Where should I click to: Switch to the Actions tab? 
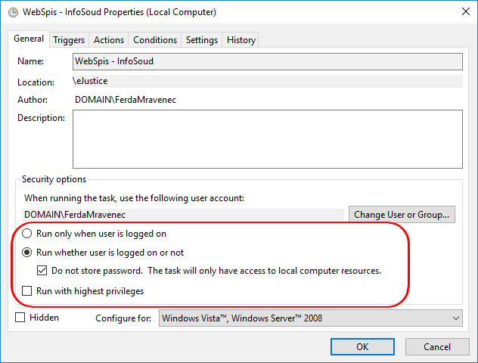tap(109, 40)
